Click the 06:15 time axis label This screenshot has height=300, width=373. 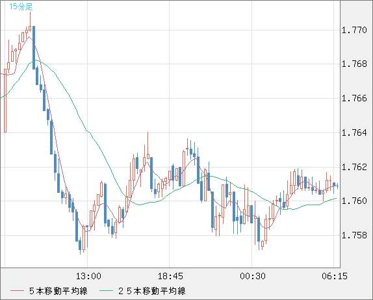tap(335, 276)
